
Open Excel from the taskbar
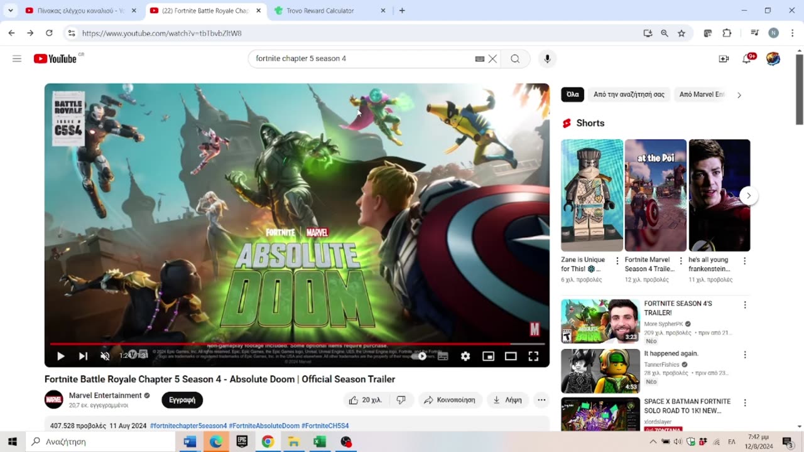[x=320, y=442]
